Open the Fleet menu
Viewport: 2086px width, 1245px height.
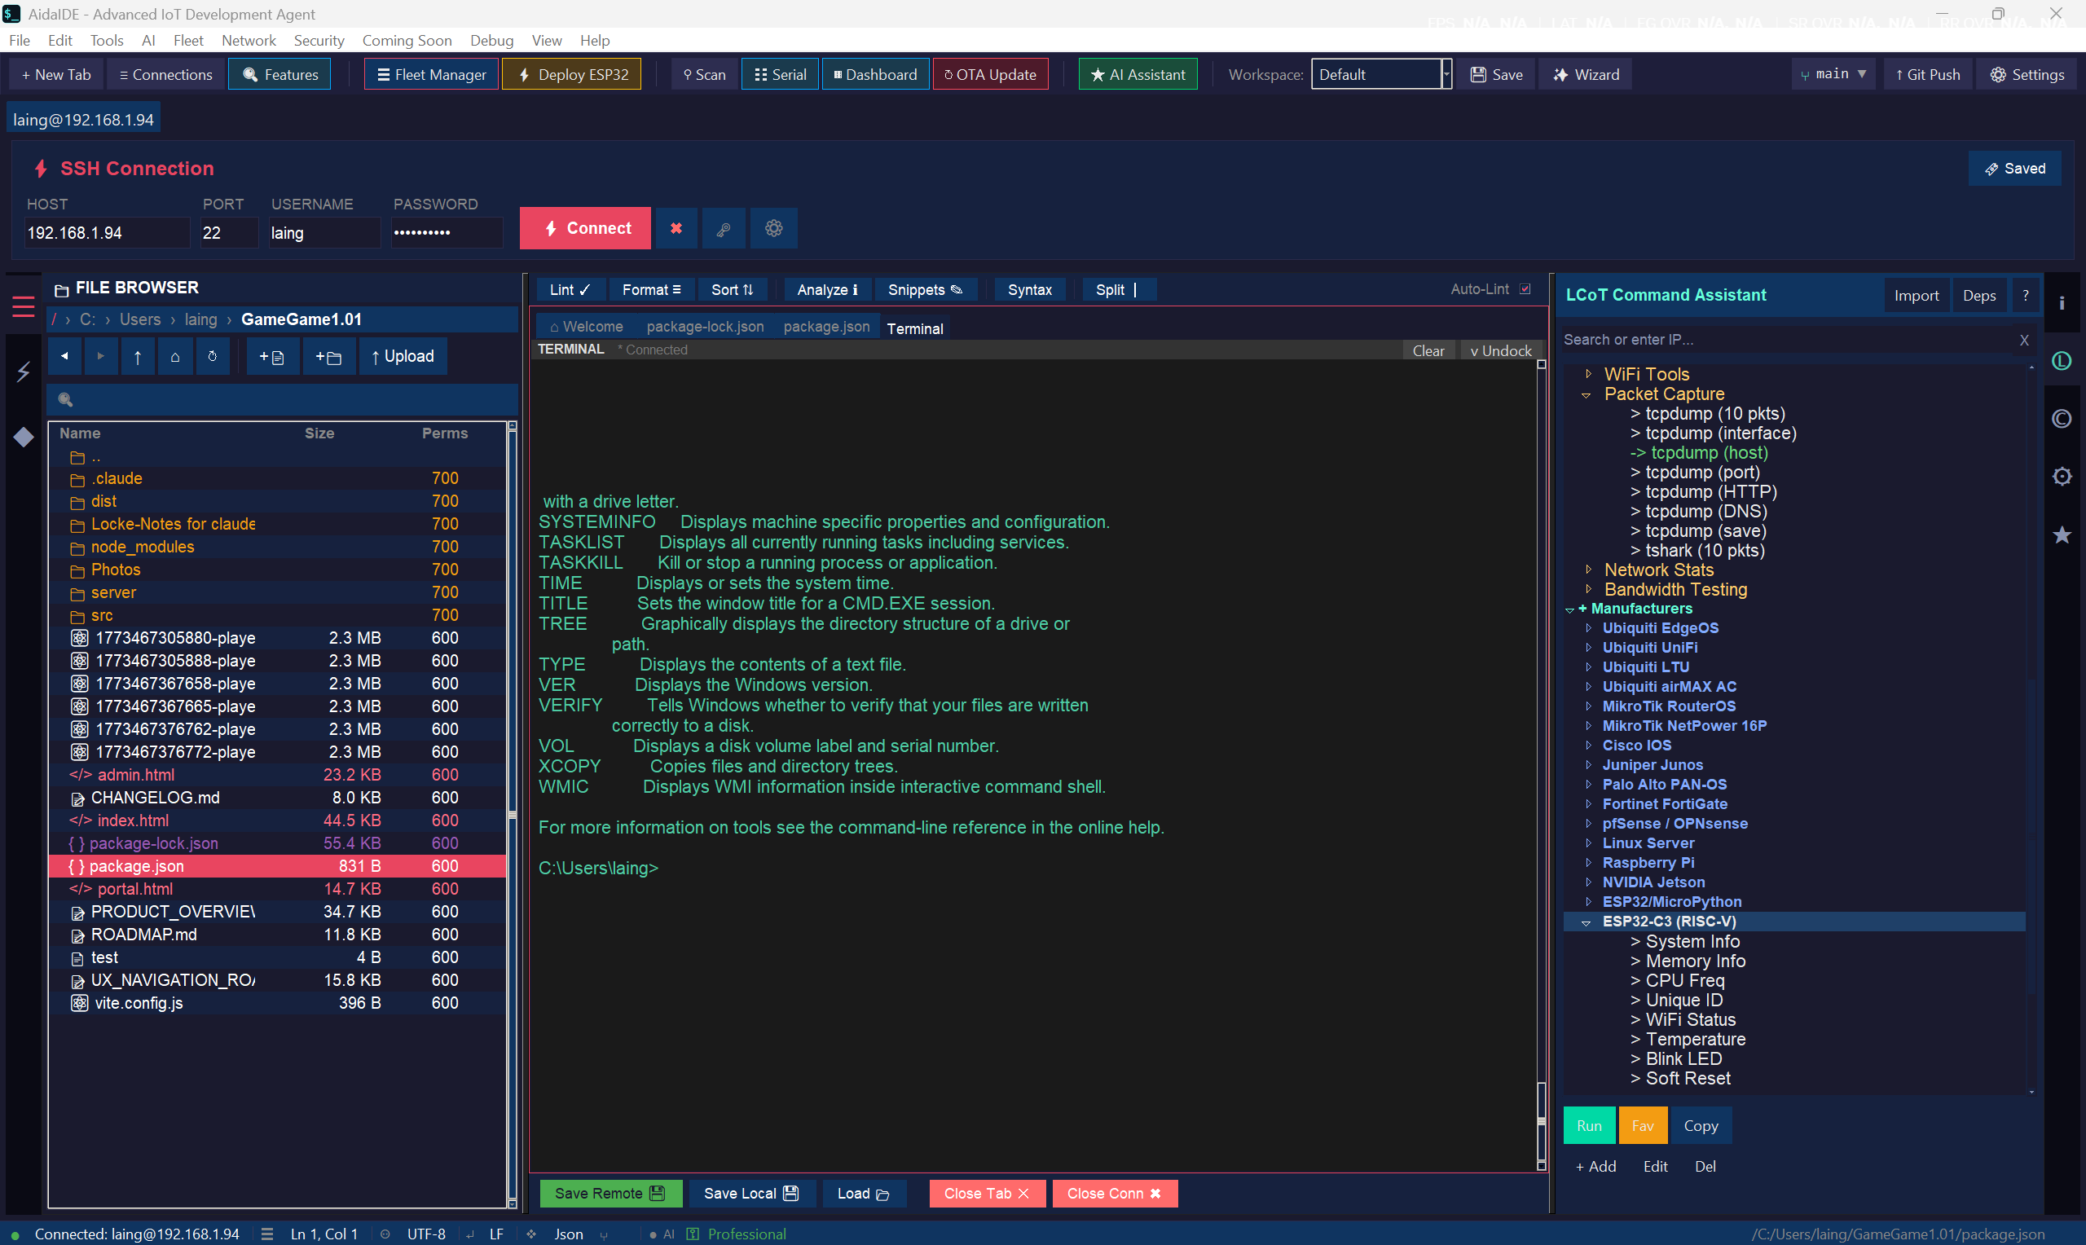click(x=188, y=40)
